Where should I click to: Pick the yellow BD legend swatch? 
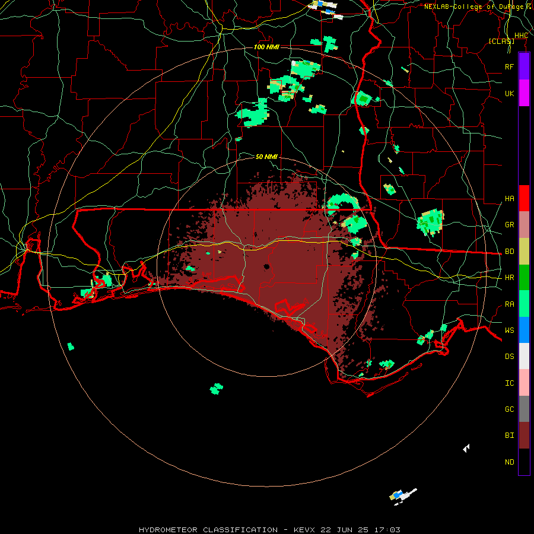click(524, 252)
